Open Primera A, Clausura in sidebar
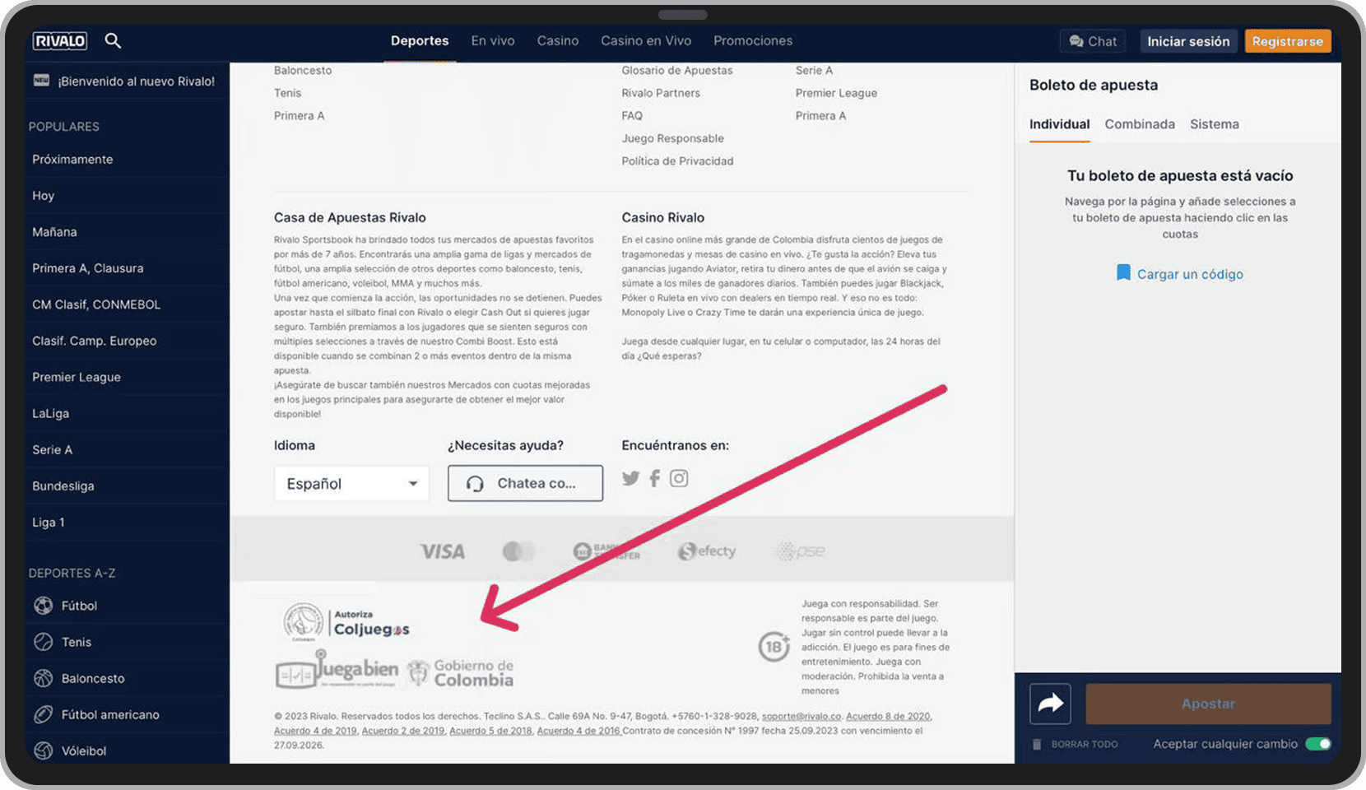 pos(126,267)
